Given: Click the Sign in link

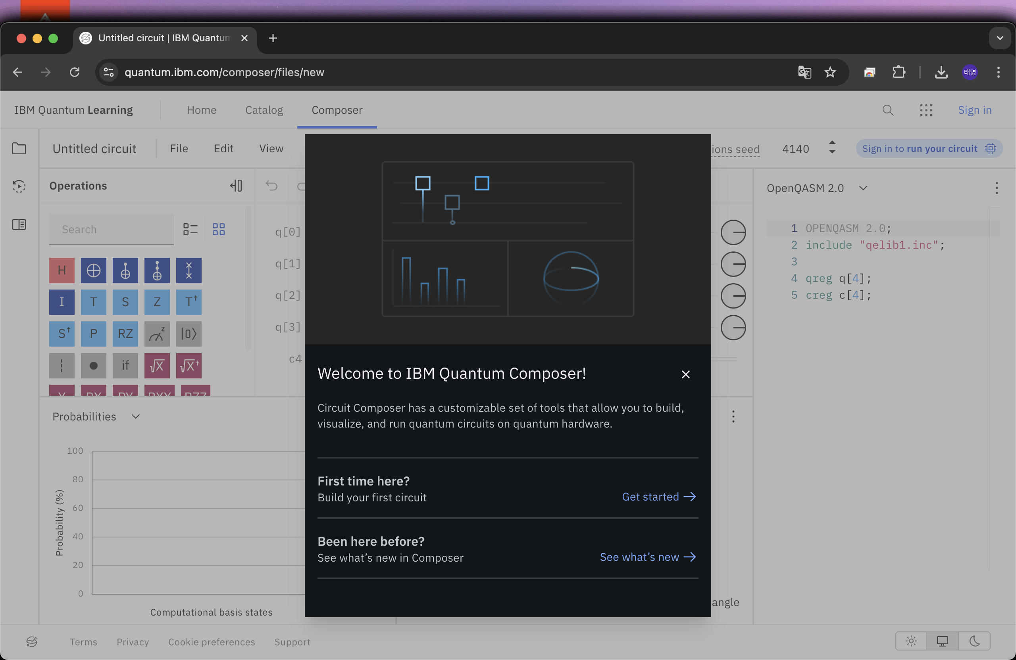Looking at the screenshot, I should tap(974, 110).
